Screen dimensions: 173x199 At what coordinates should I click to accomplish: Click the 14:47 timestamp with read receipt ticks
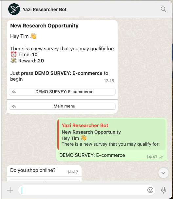point(155,157)
